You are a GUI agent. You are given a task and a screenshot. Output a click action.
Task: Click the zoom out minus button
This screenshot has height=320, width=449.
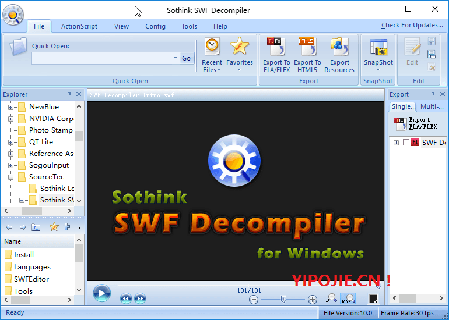tap(254, 300)
